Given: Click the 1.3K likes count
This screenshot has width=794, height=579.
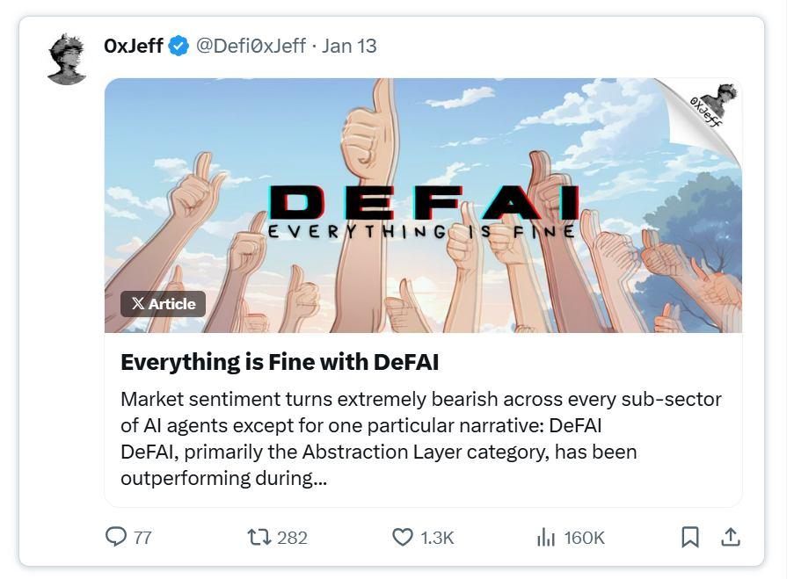Looking at the screenshot, I should (x=437, y=538).
